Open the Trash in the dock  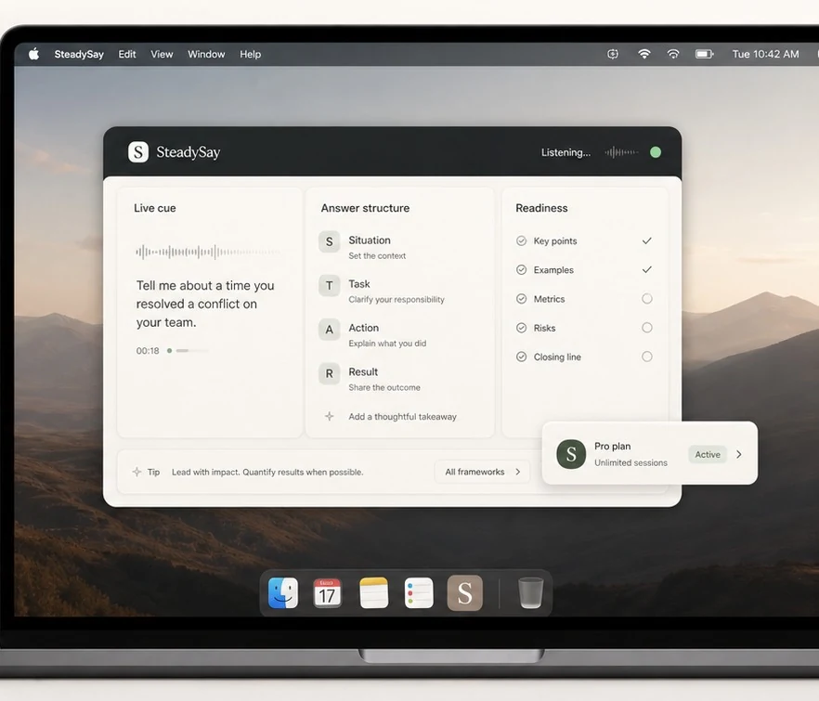pos(531,593)
